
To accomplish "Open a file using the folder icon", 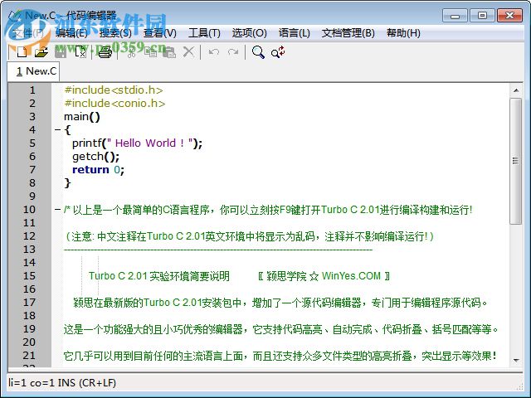I will 41,52.
